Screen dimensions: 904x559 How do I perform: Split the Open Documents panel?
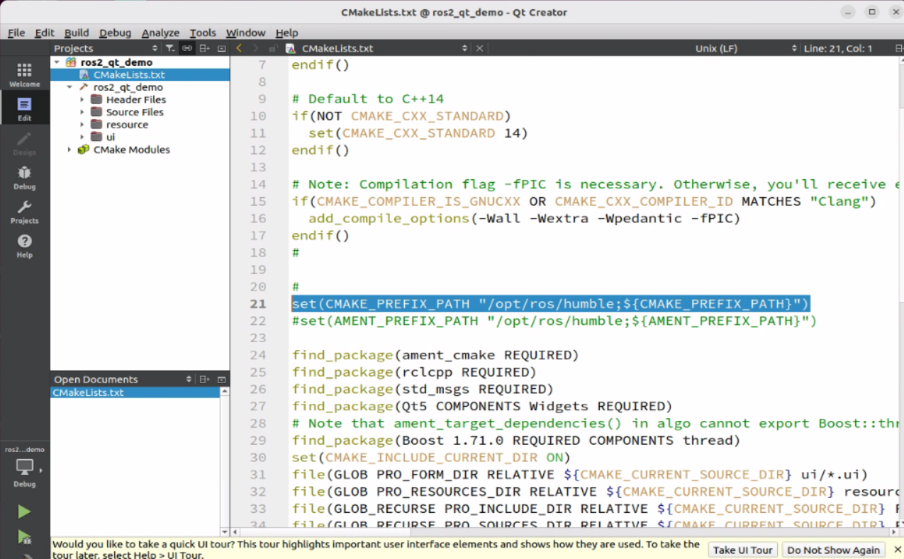204,379
